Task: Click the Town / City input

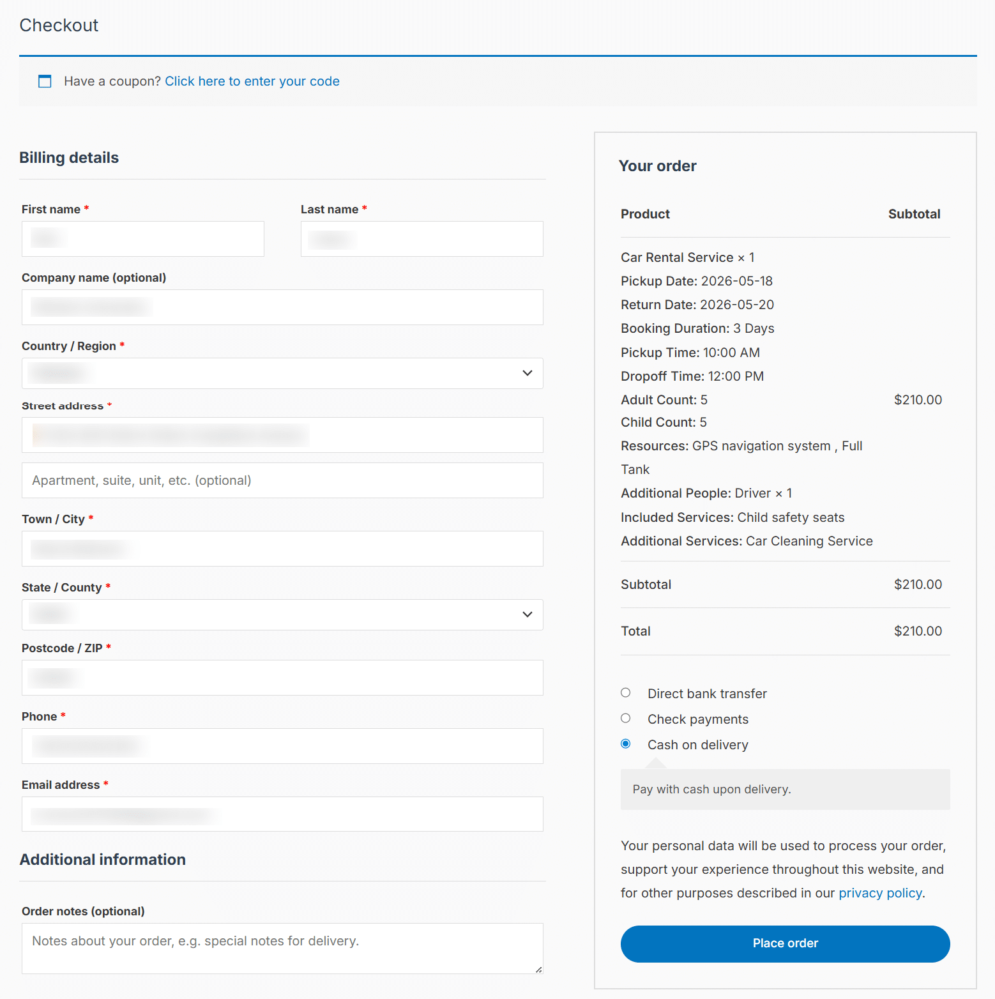Action: pyautogui.click(x=282, y=549)
